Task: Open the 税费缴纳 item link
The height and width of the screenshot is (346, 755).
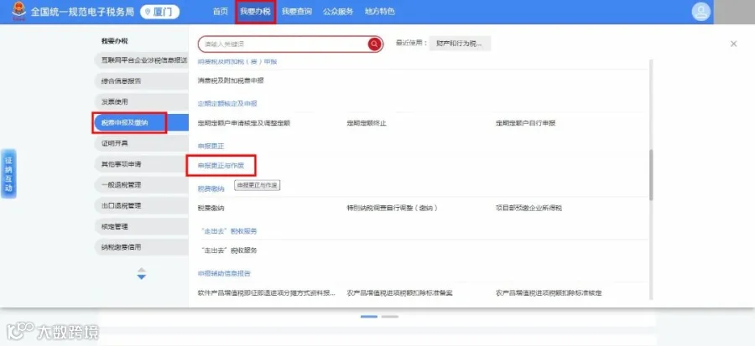Action: (211, 208)
